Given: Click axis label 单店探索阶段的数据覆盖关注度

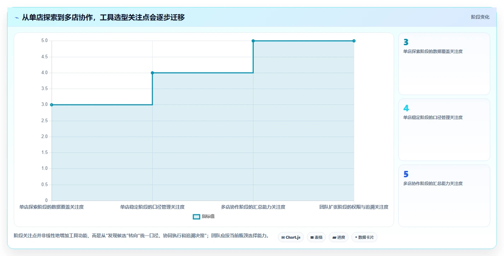Looking at the screenshot, I should (x=52, y=207).
